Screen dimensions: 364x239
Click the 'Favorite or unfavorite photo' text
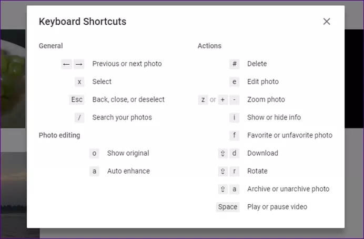click(x=290, y=135)
